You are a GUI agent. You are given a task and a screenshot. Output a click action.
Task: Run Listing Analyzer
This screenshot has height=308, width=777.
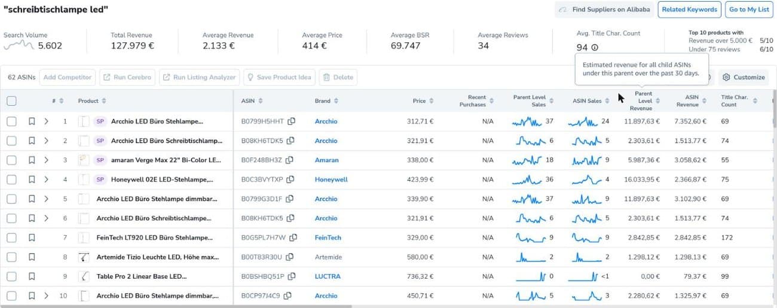[199, 77]
